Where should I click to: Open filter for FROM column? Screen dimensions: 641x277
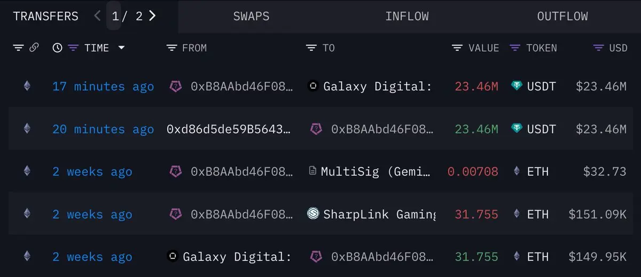(x=171, y=48)
